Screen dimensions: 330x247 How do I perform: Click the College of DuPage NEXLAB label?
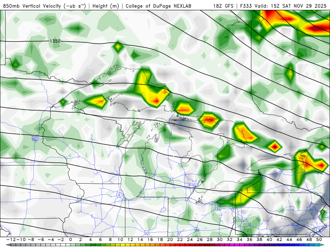click(158, 6)
